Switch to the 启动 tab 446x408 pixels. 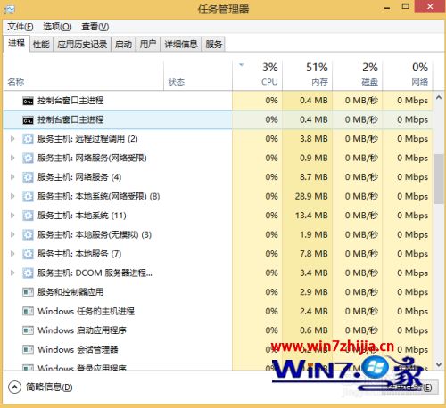point(123,45)
